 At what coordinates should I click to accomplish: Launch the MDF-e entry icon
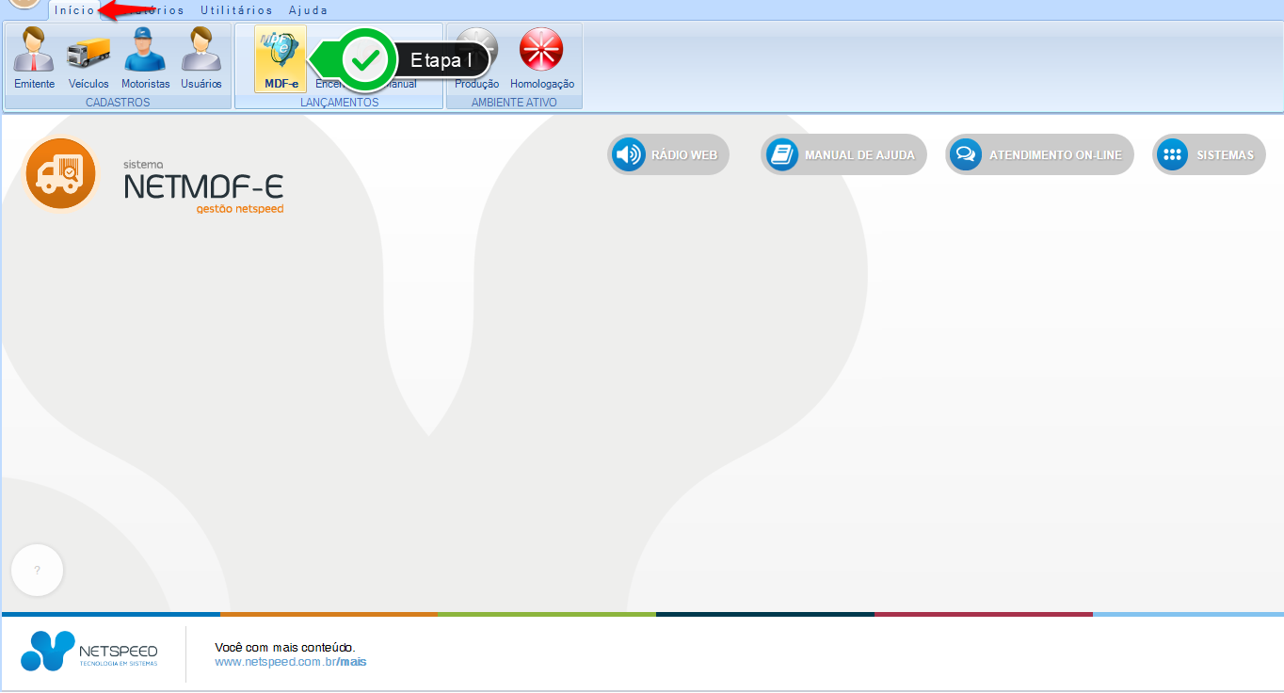click(x=281, y=58)
